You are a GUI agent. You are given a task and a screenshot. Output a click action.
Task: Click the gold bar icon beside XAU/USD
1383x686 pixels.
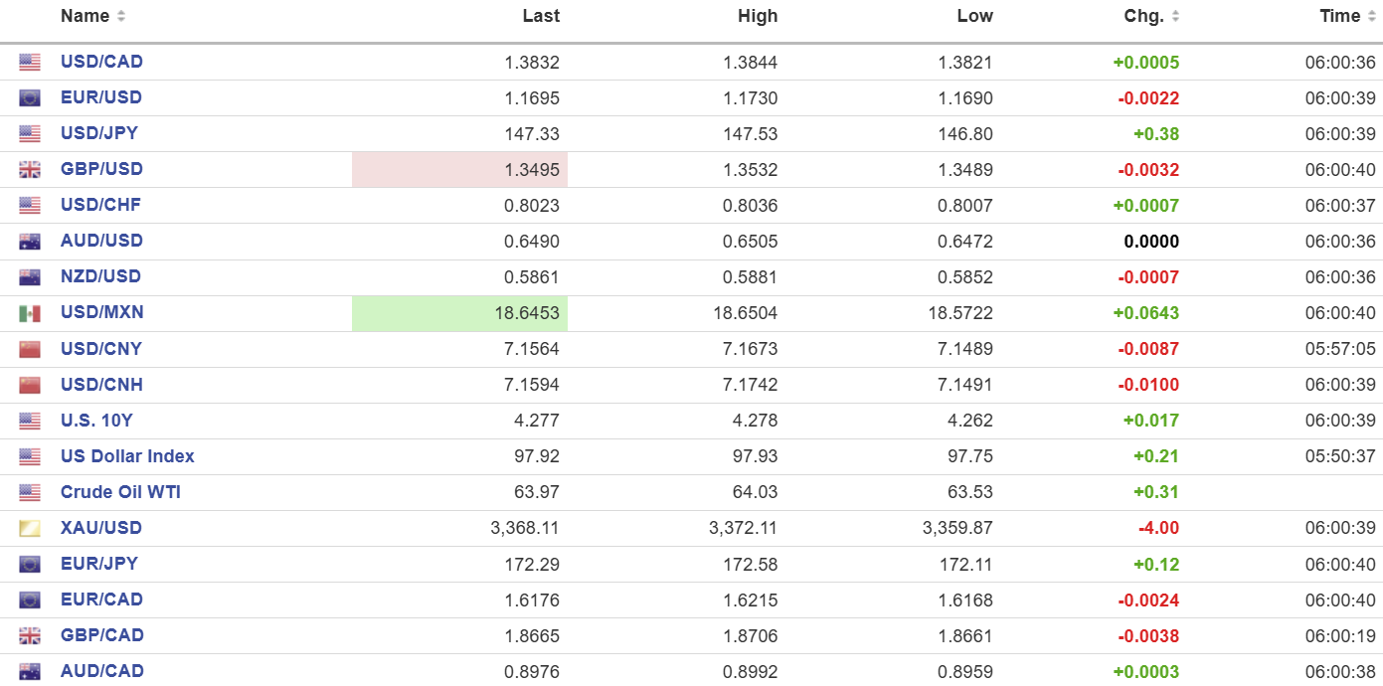pos(30,529)
